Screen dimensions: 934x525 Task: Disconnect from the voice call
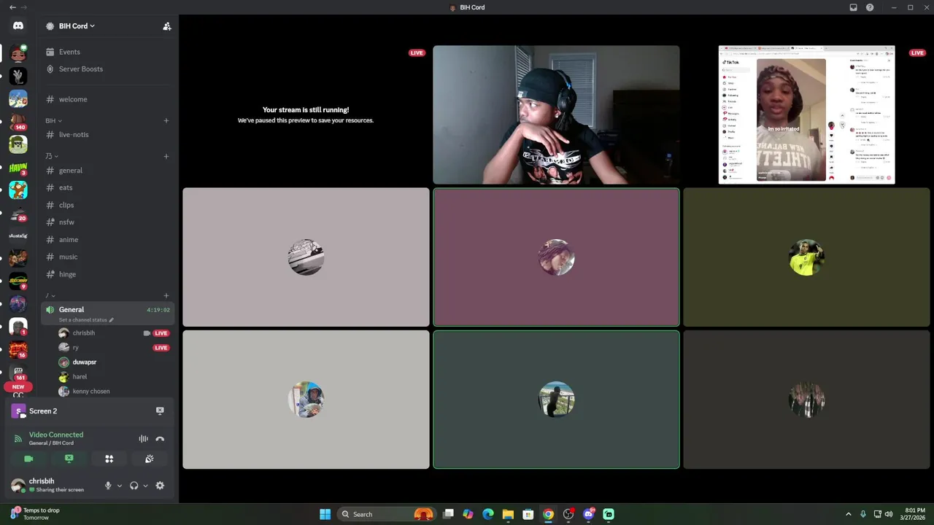[160, 439]
